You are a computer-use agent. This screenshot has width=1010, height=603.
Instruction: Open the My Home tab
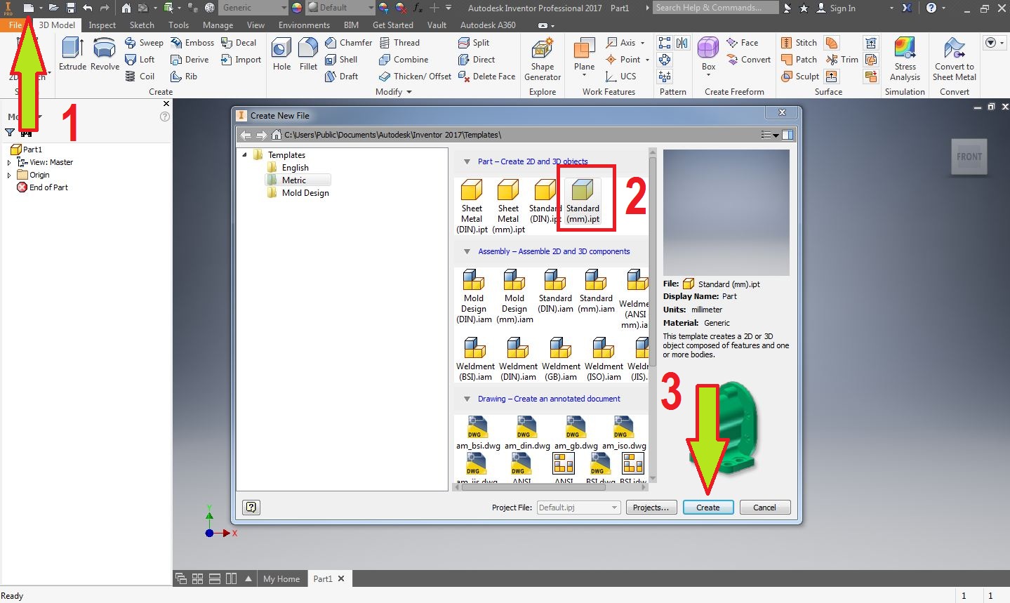pos(281,578)
